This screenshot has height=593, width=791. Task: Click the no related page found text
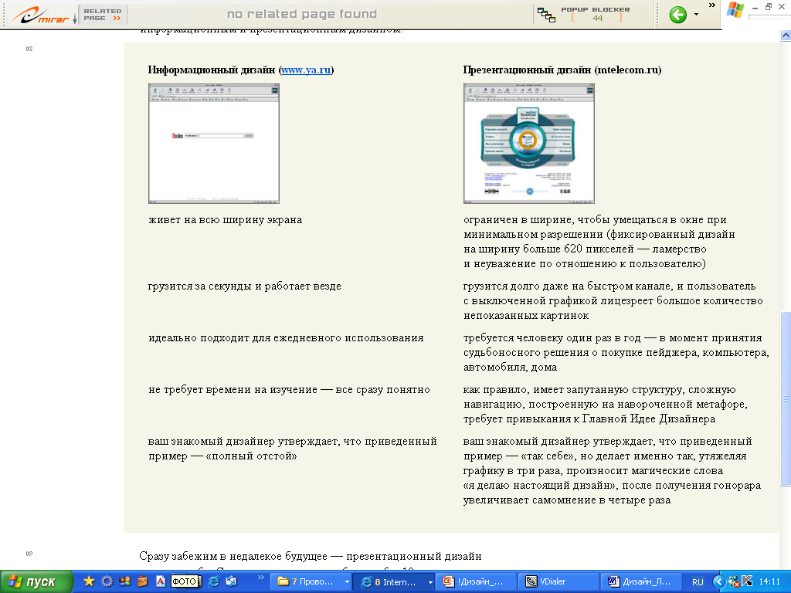click(302, 14)
